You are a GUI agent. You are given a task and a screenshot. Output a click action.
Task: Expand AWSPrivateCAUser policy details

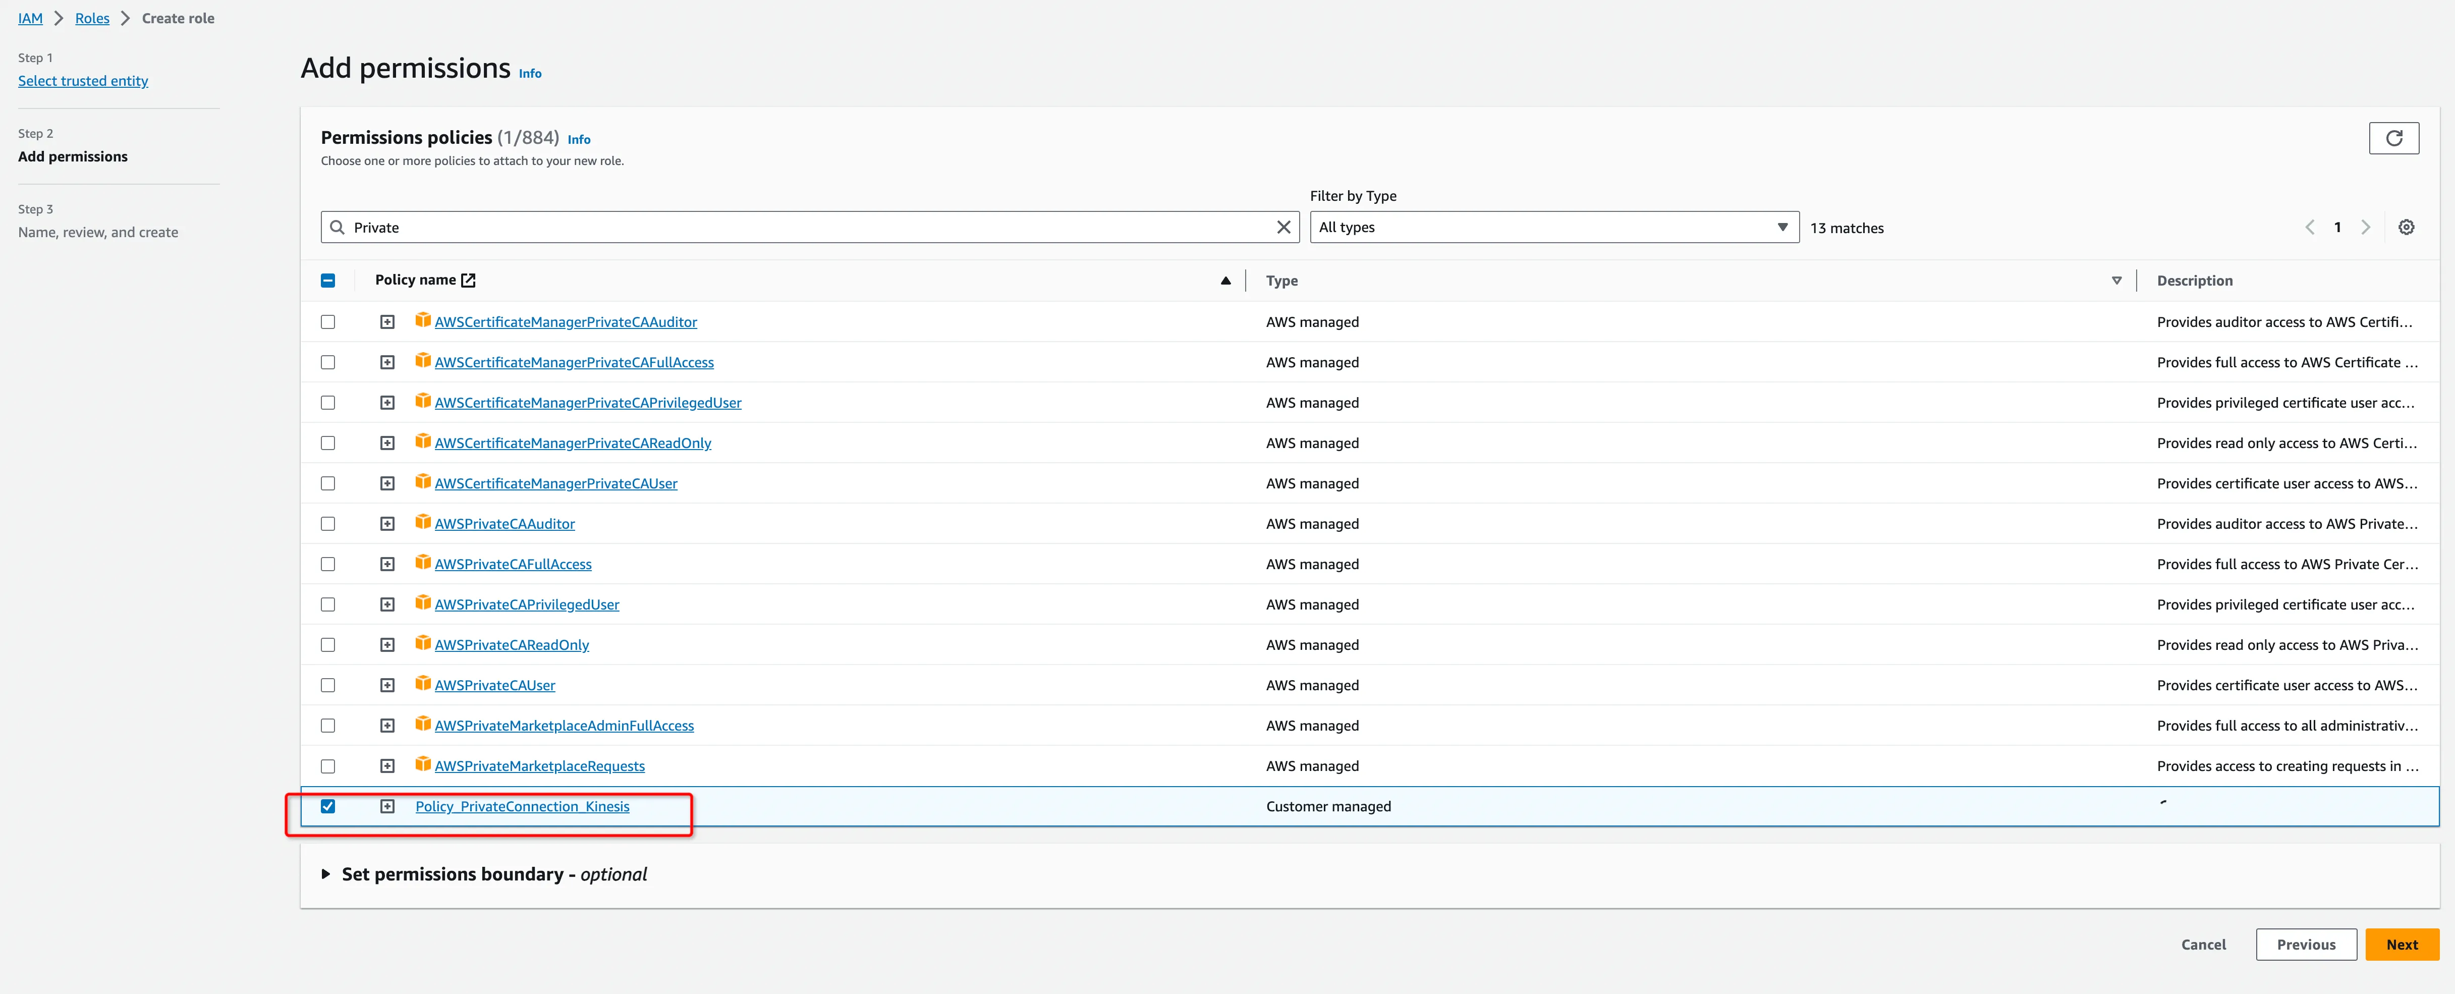click(x=387, y=685)
